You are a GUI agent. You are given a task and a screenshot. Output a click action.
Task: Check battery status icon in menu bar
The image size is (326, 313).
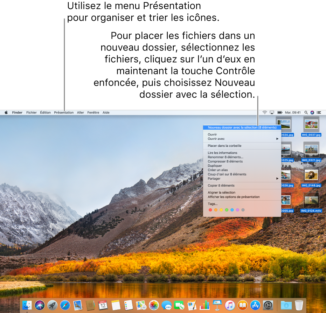click(280, 112)
